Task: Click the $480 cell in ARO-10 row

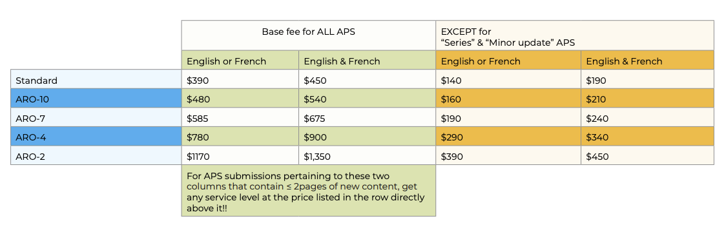Action: [240, 99]
